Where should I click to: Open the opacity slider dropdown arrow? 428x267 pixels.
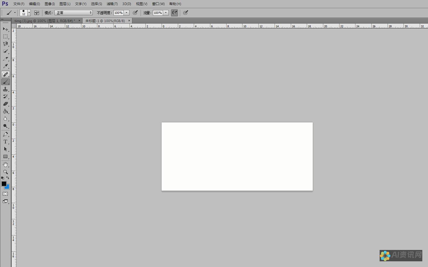pyautogui.click(x=127, y=13)
